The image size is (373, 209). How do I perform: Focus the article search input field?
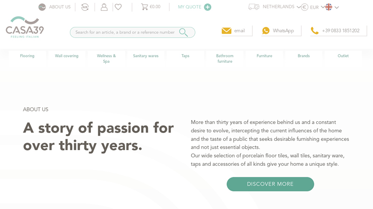(125, 32)
